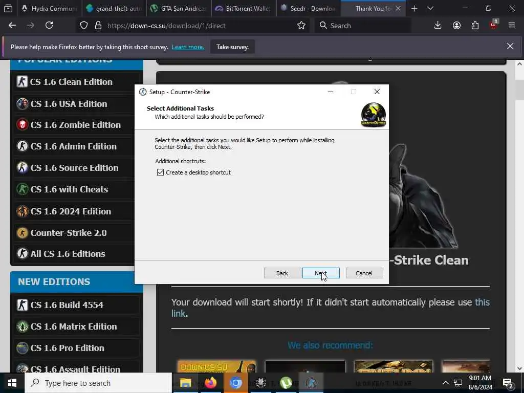Click the address bar URL
Image resolution: width=524 pixels, height=393 pixels.
pos(166,26)
